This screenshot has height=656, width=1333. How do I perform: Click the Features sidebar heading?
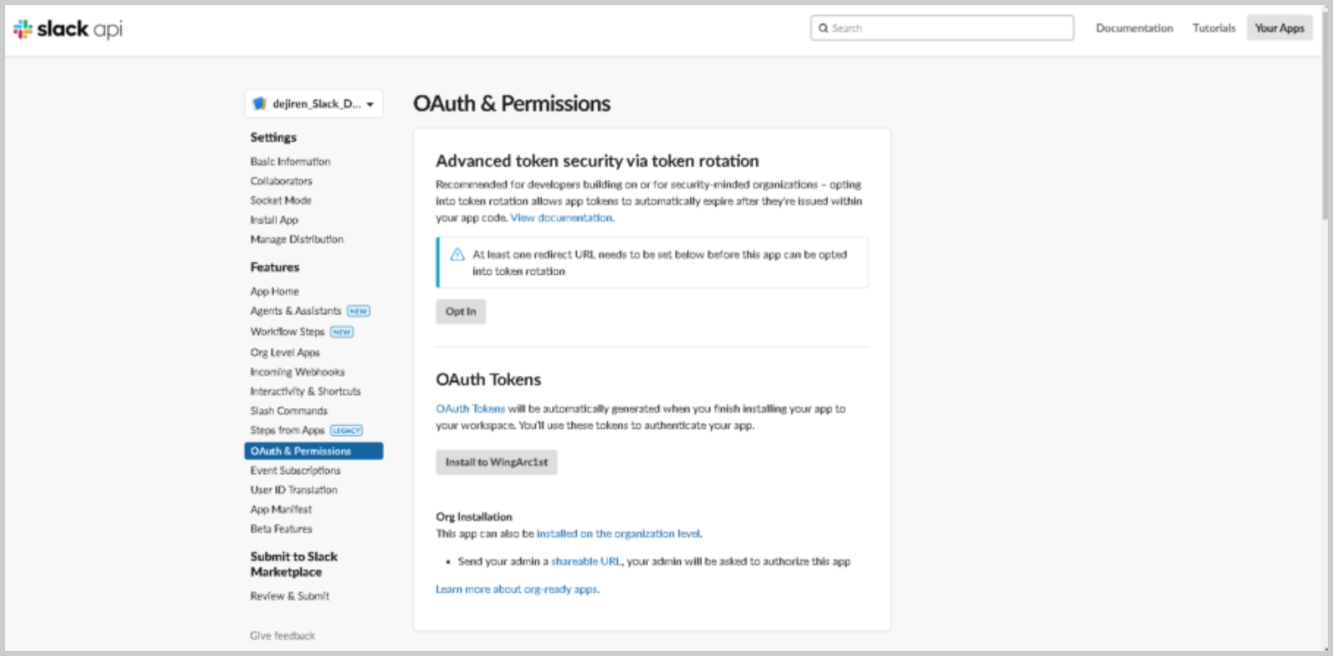click(x=275, y=267)
